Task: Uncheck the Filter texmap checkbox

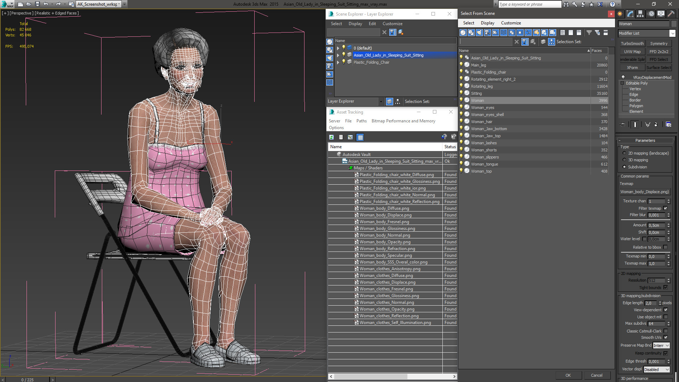Action: [x=665, y=208]
